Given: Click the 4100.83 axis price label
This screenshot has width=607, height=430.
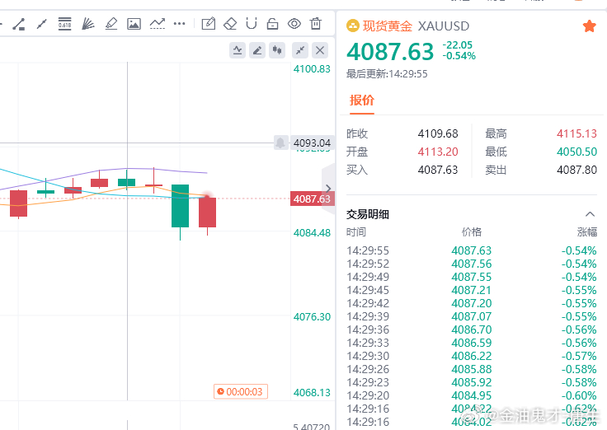Looking at the screenshot, I should pos(312,69).
